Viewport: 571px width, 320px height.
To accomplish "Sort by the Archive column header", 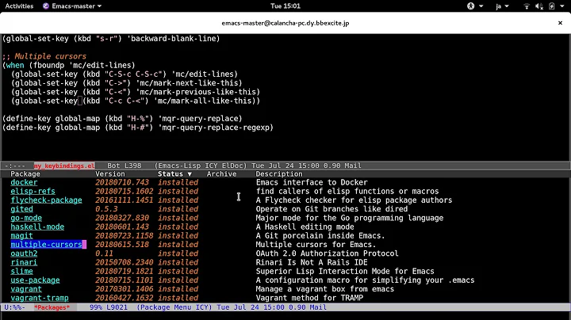I will tap(221, 173).
